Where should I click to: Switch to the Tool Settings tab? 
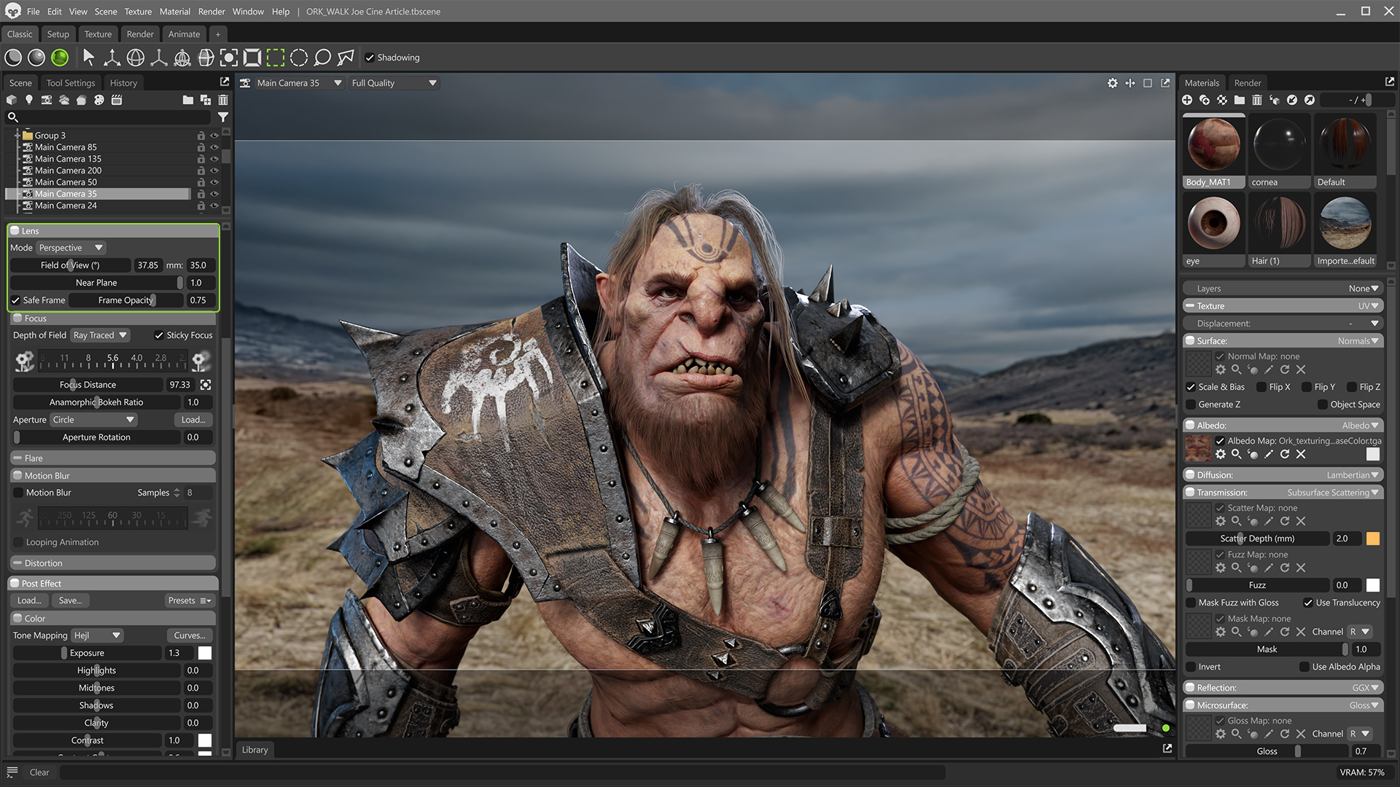[71, 83]
